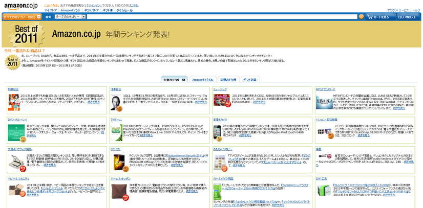Open アカウントサービス at top right
Screen dimensions: 423x208
(x=398, y=10)
